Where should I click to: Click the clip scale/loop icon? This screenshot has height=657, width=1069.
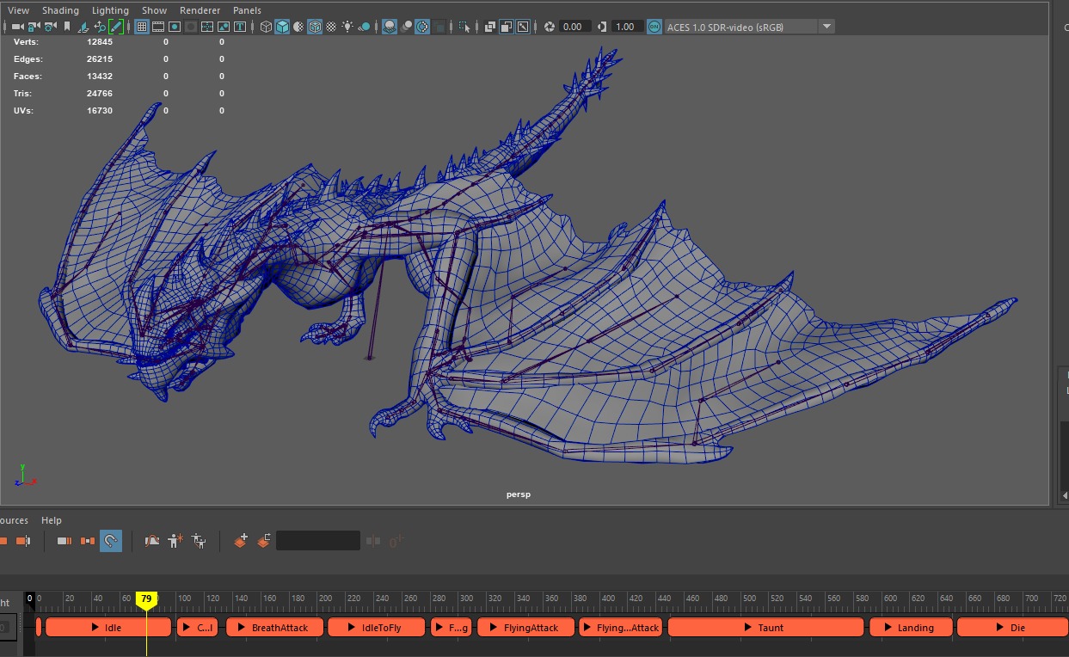click(88, 541)
